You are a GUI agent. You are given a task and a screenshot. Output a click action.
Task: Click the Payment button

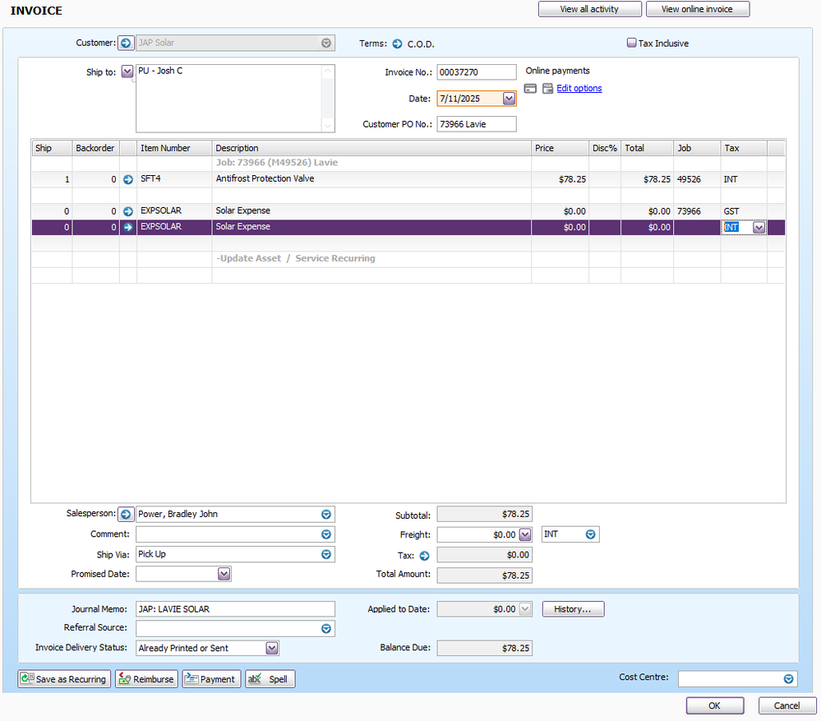coord(211,679)
